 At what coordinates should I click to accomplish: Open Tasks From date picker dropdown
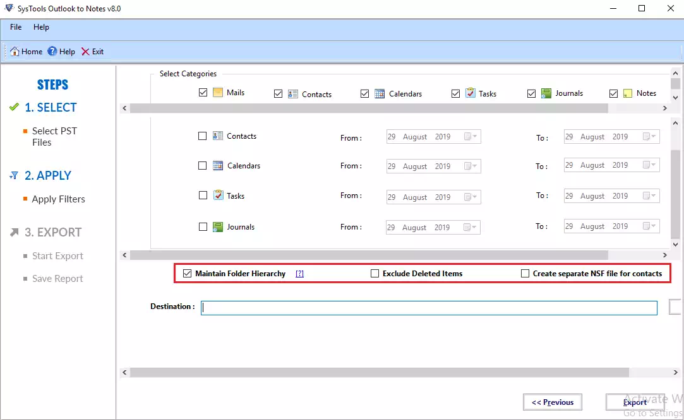pyautogui.click(x=471, y=197)
